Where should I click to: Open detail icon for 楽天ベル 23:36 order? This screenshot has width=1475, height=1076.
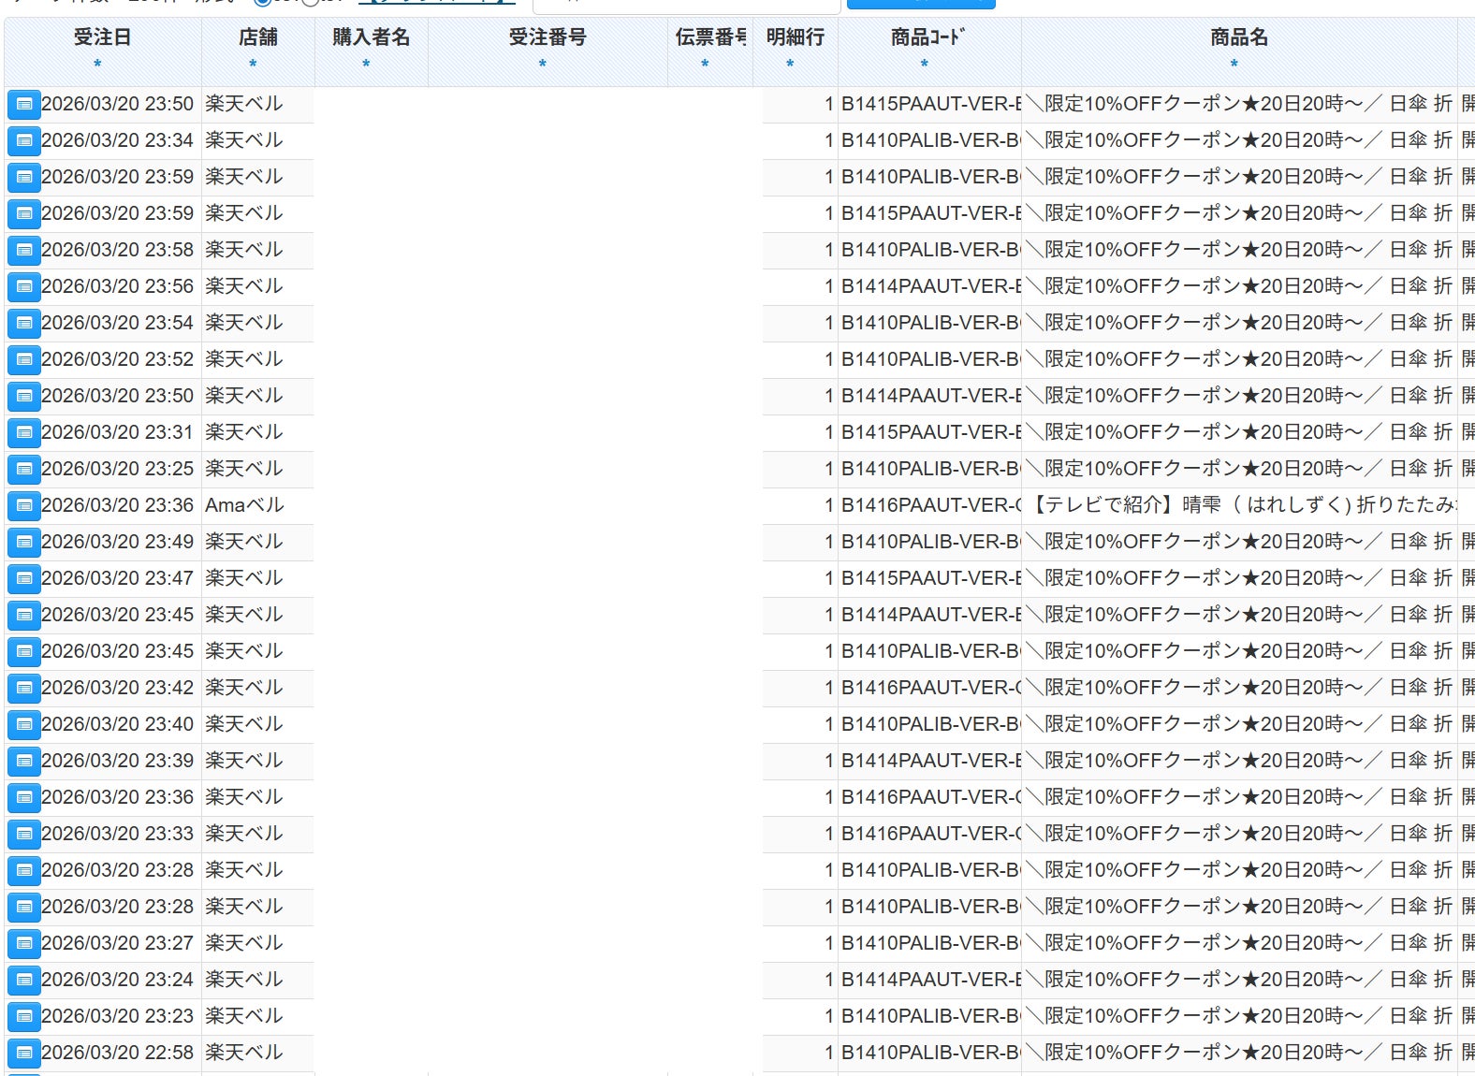tap(24, 797)
